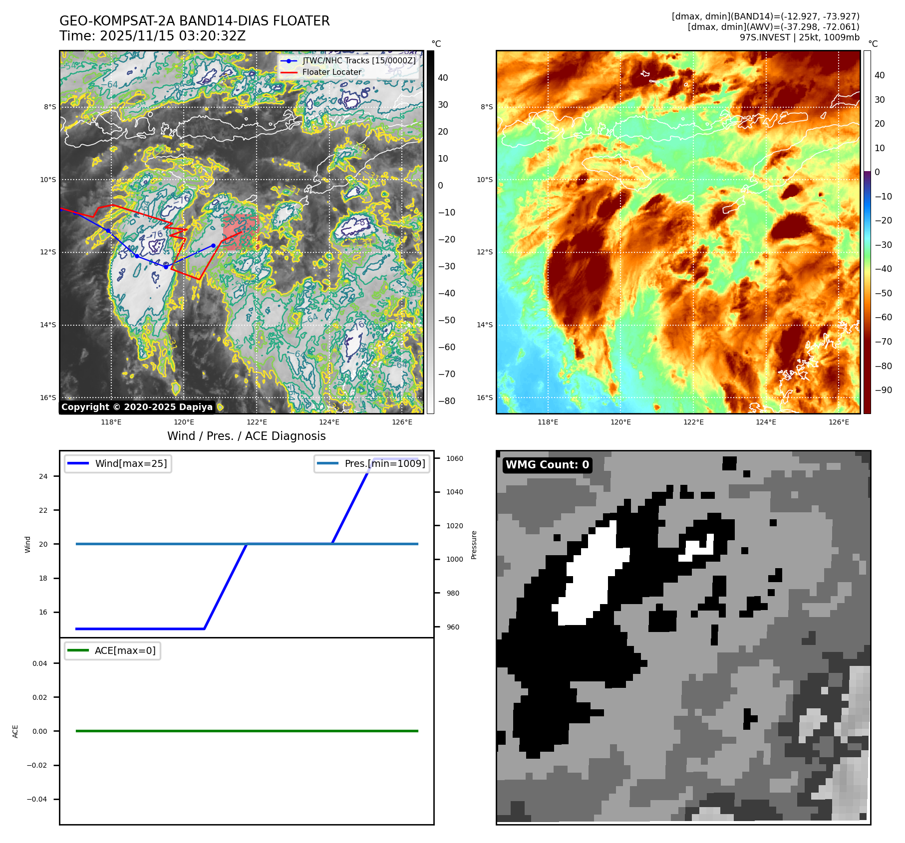Screen dimensions: 905x843
Task: Click the BAND14 dmax dmin text line
Action: click(x=765, y=16)
